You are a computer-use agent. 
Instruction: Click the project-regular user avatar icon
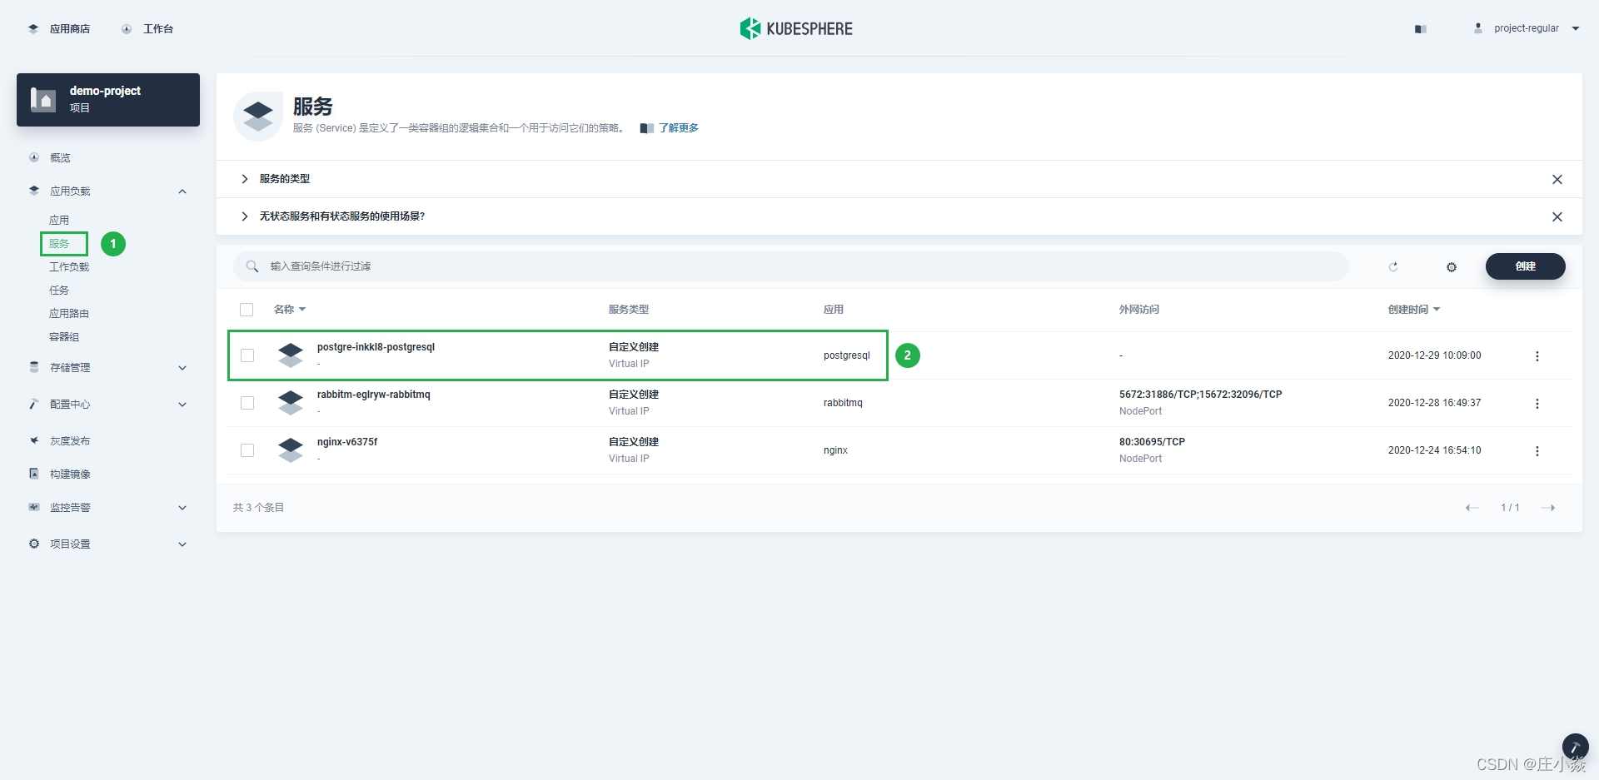1478,28
